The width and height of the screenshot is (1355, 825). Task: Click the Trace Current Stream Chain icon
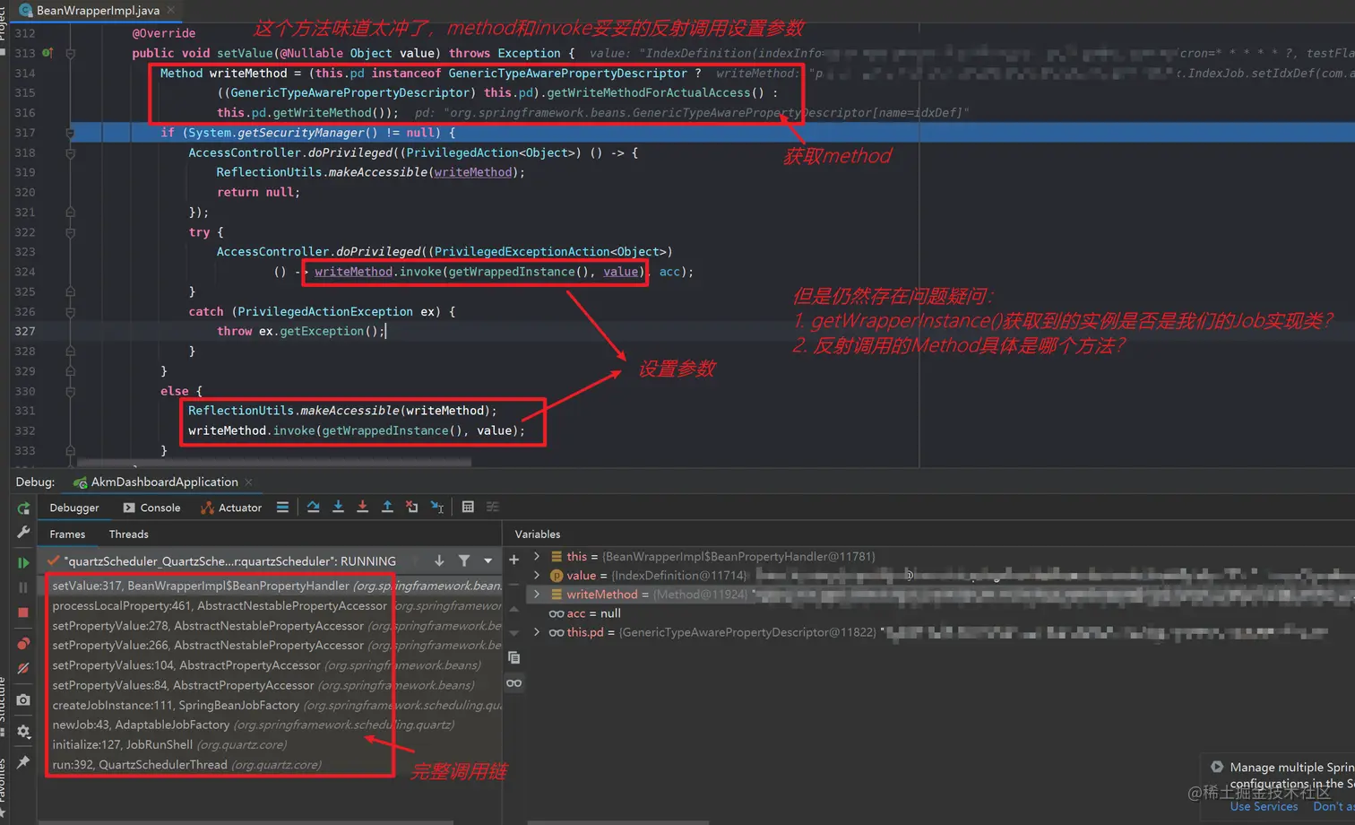point(492,508)
